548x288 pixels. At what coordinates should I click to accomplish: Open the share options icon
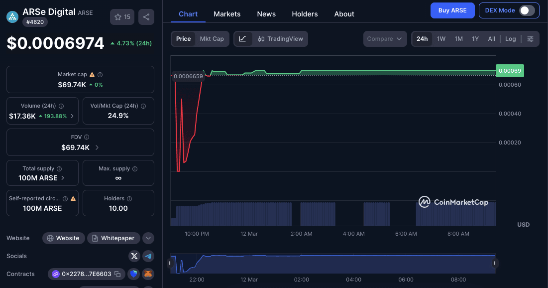click(146, 16)
